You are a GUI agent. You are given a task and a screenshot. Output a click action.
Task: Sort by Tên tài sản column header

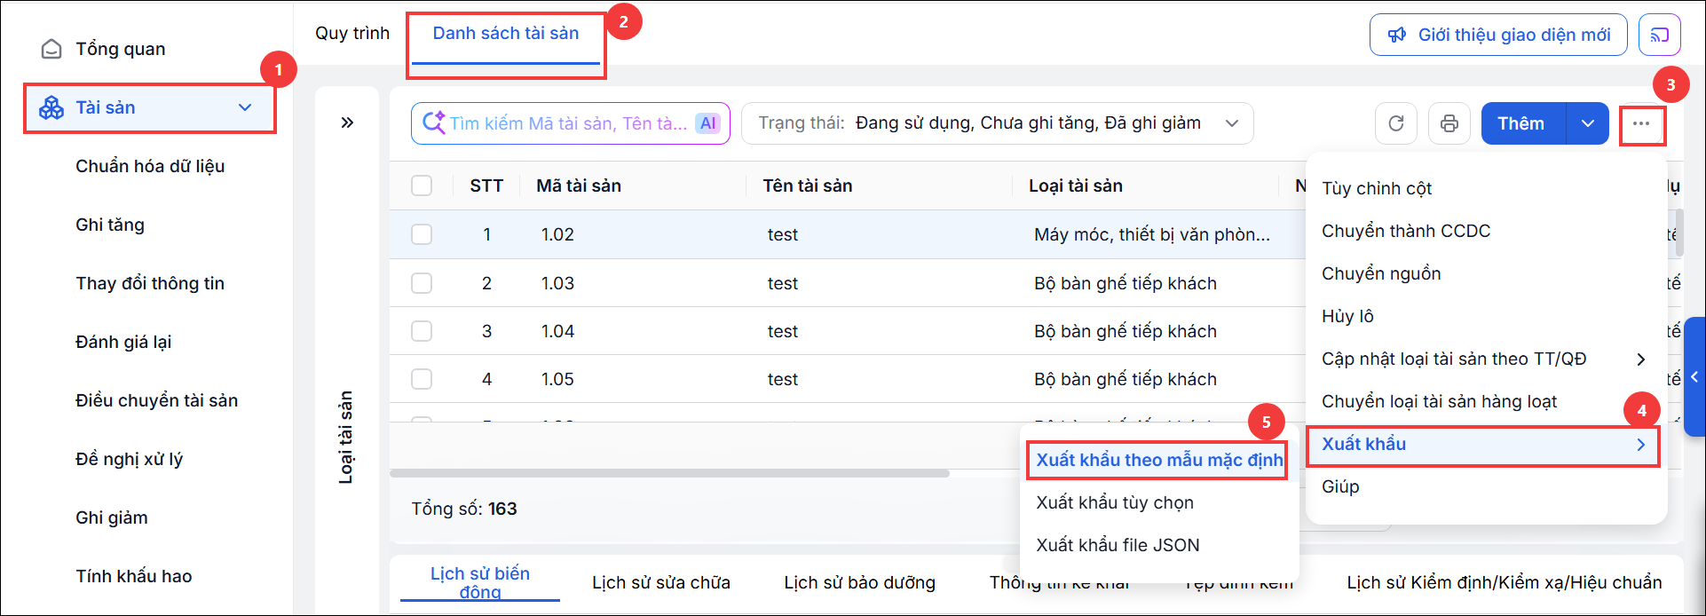[807, 186]
